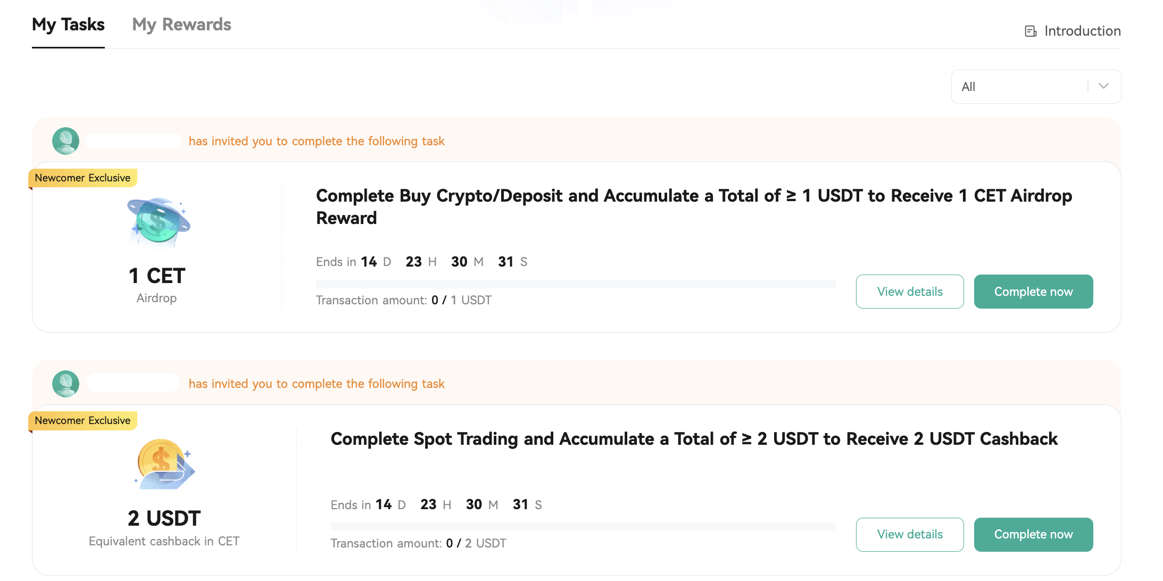Switch to the My Tasks tab
Viewport: 1163px width, 581px height.
point(68,24)
